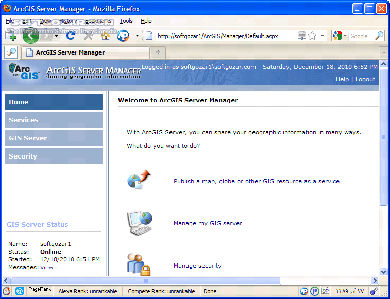This screenshot has height=299, width=390.
Task: Go back using the green Back arrow
Action: (30, 36)
